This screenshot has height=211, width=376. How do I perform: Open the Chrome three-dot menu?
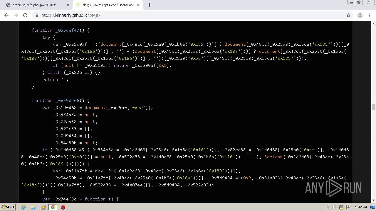click(369, 15)
